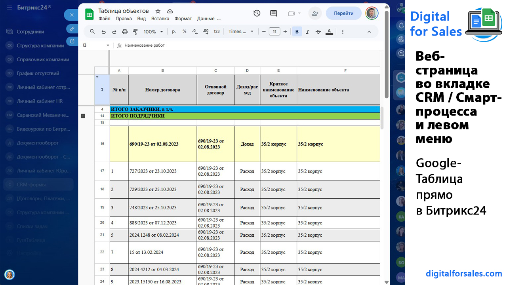Viewport: 507px width, 285px height.
Task: Expand the collapsed row group plus button
Action: point(83,116)
